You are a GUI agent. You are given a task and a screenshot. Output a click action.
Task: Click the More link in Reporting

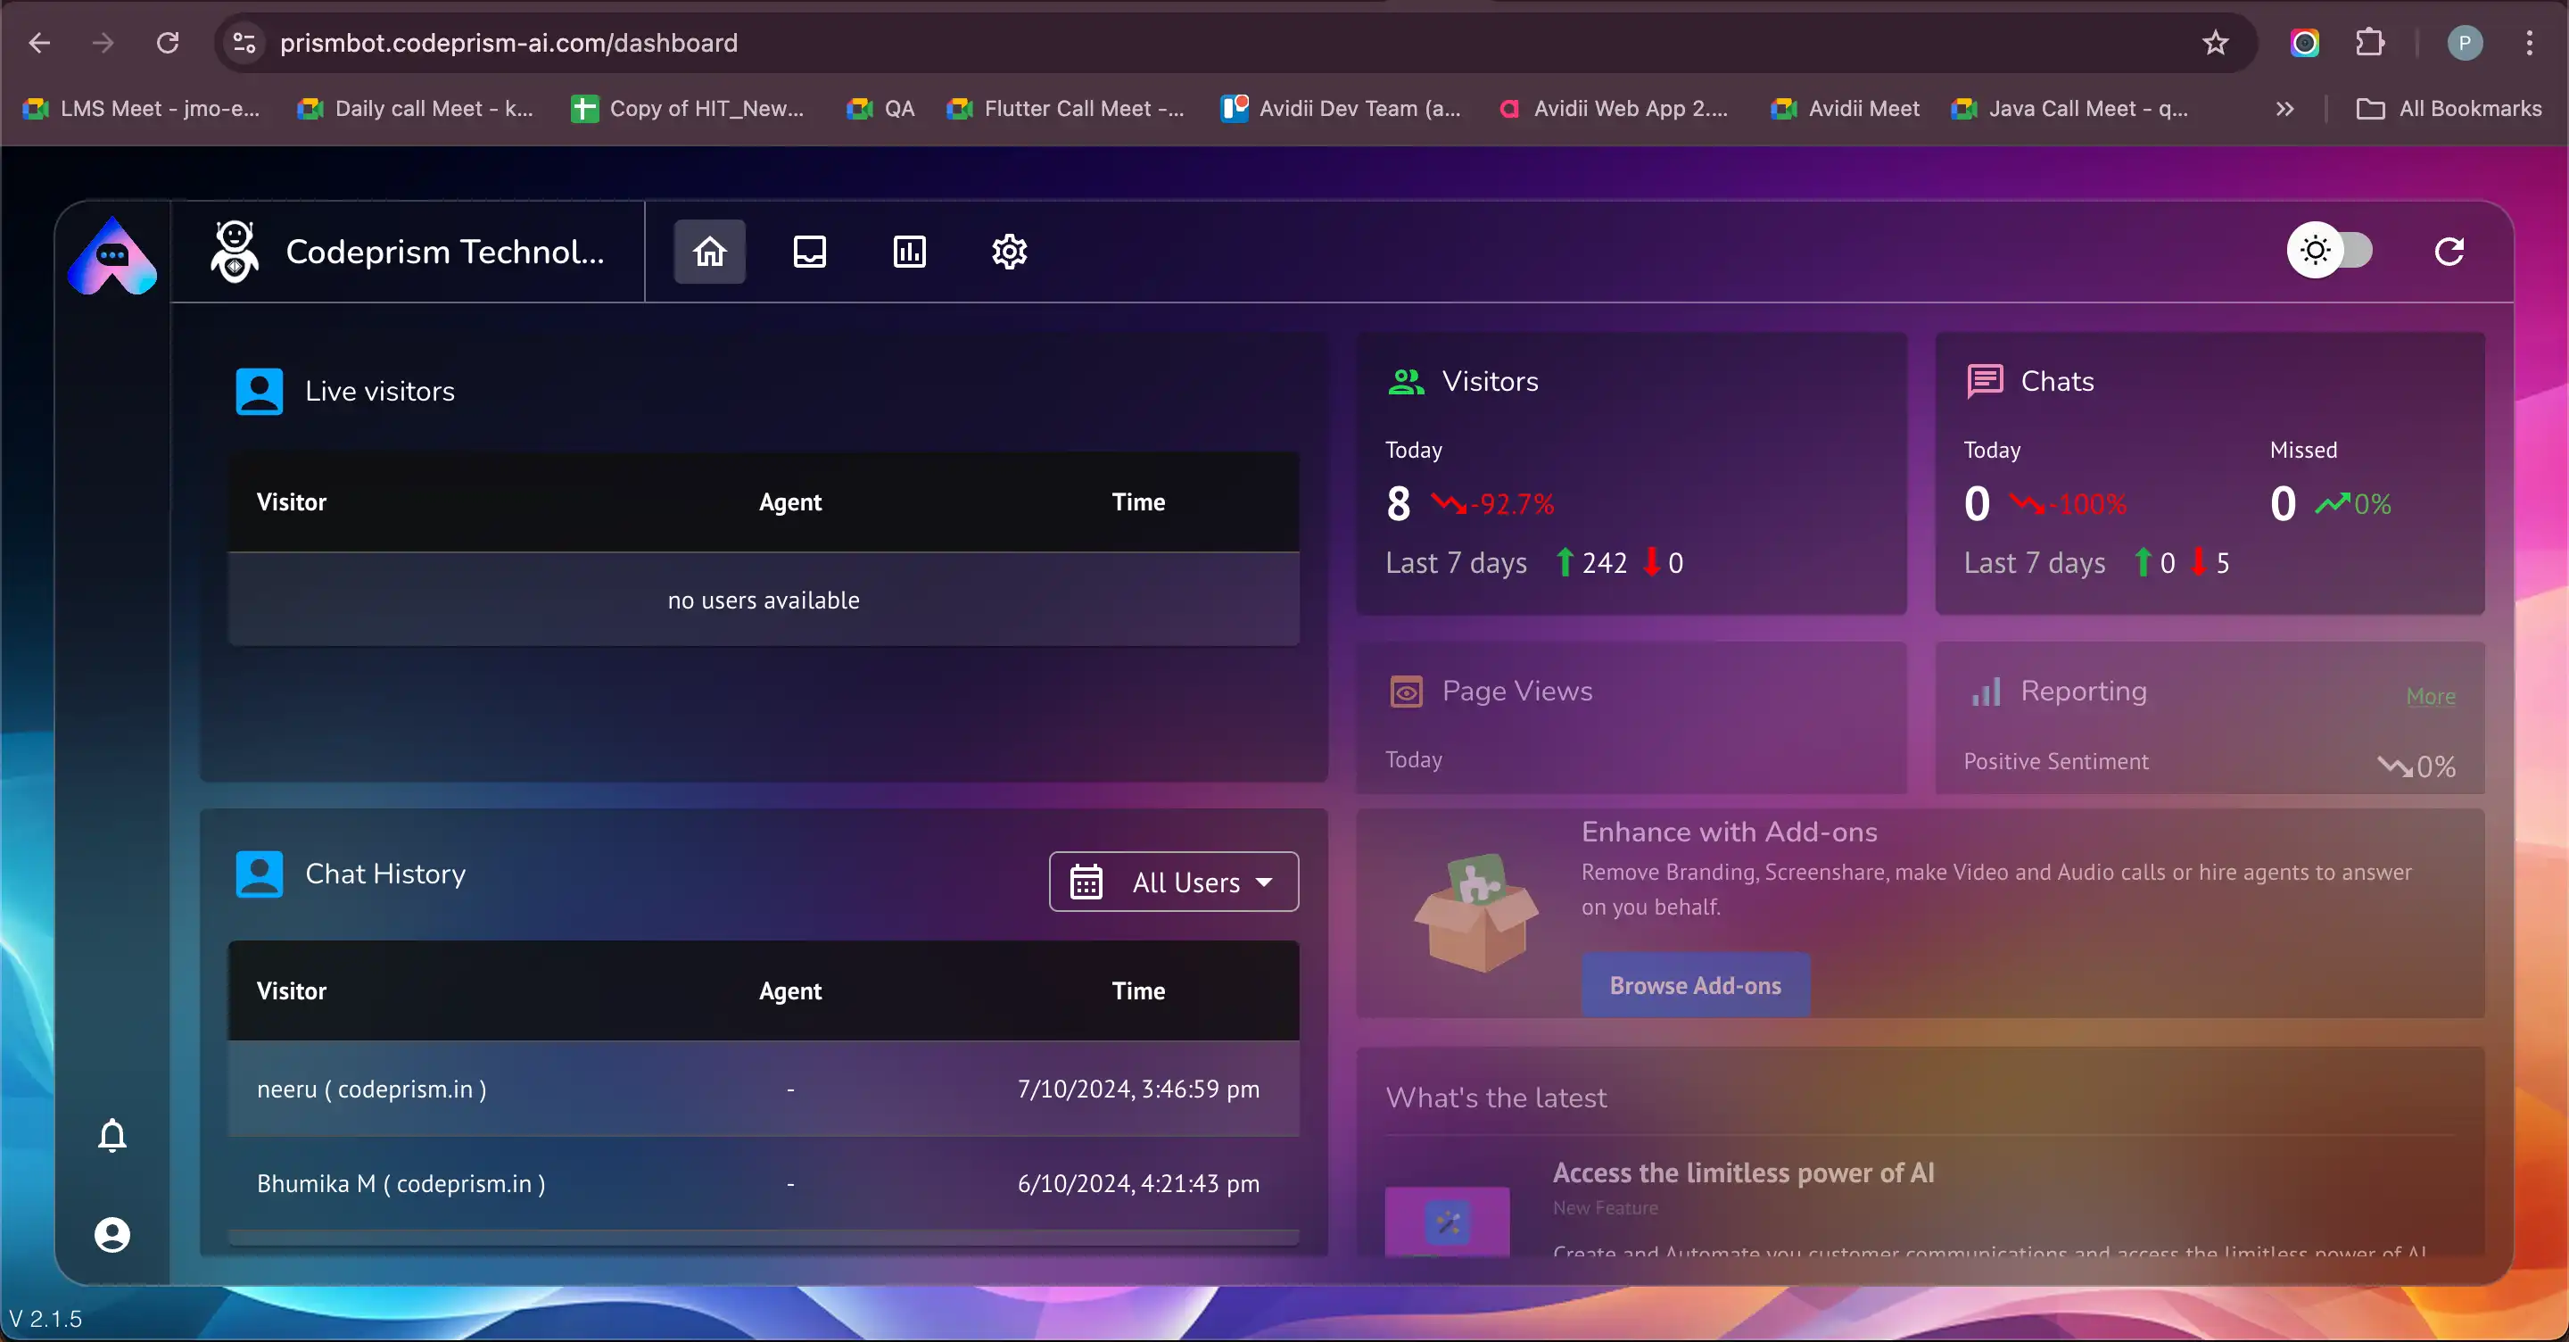pos(2431,697)
